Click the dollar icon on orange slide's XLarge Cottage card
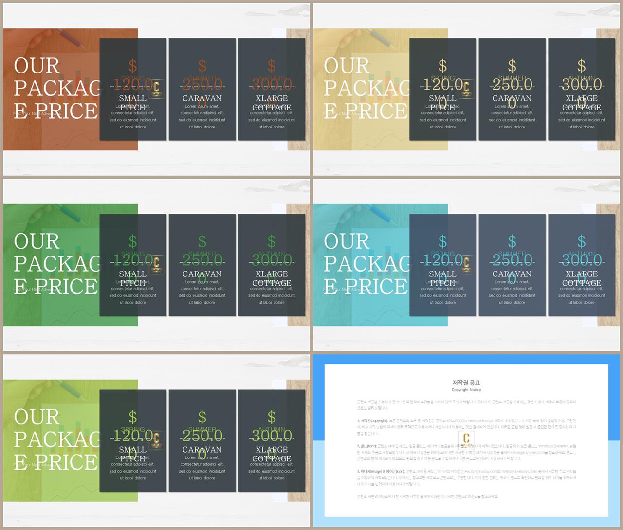623x530 pixels. click(x=272, y=66)
